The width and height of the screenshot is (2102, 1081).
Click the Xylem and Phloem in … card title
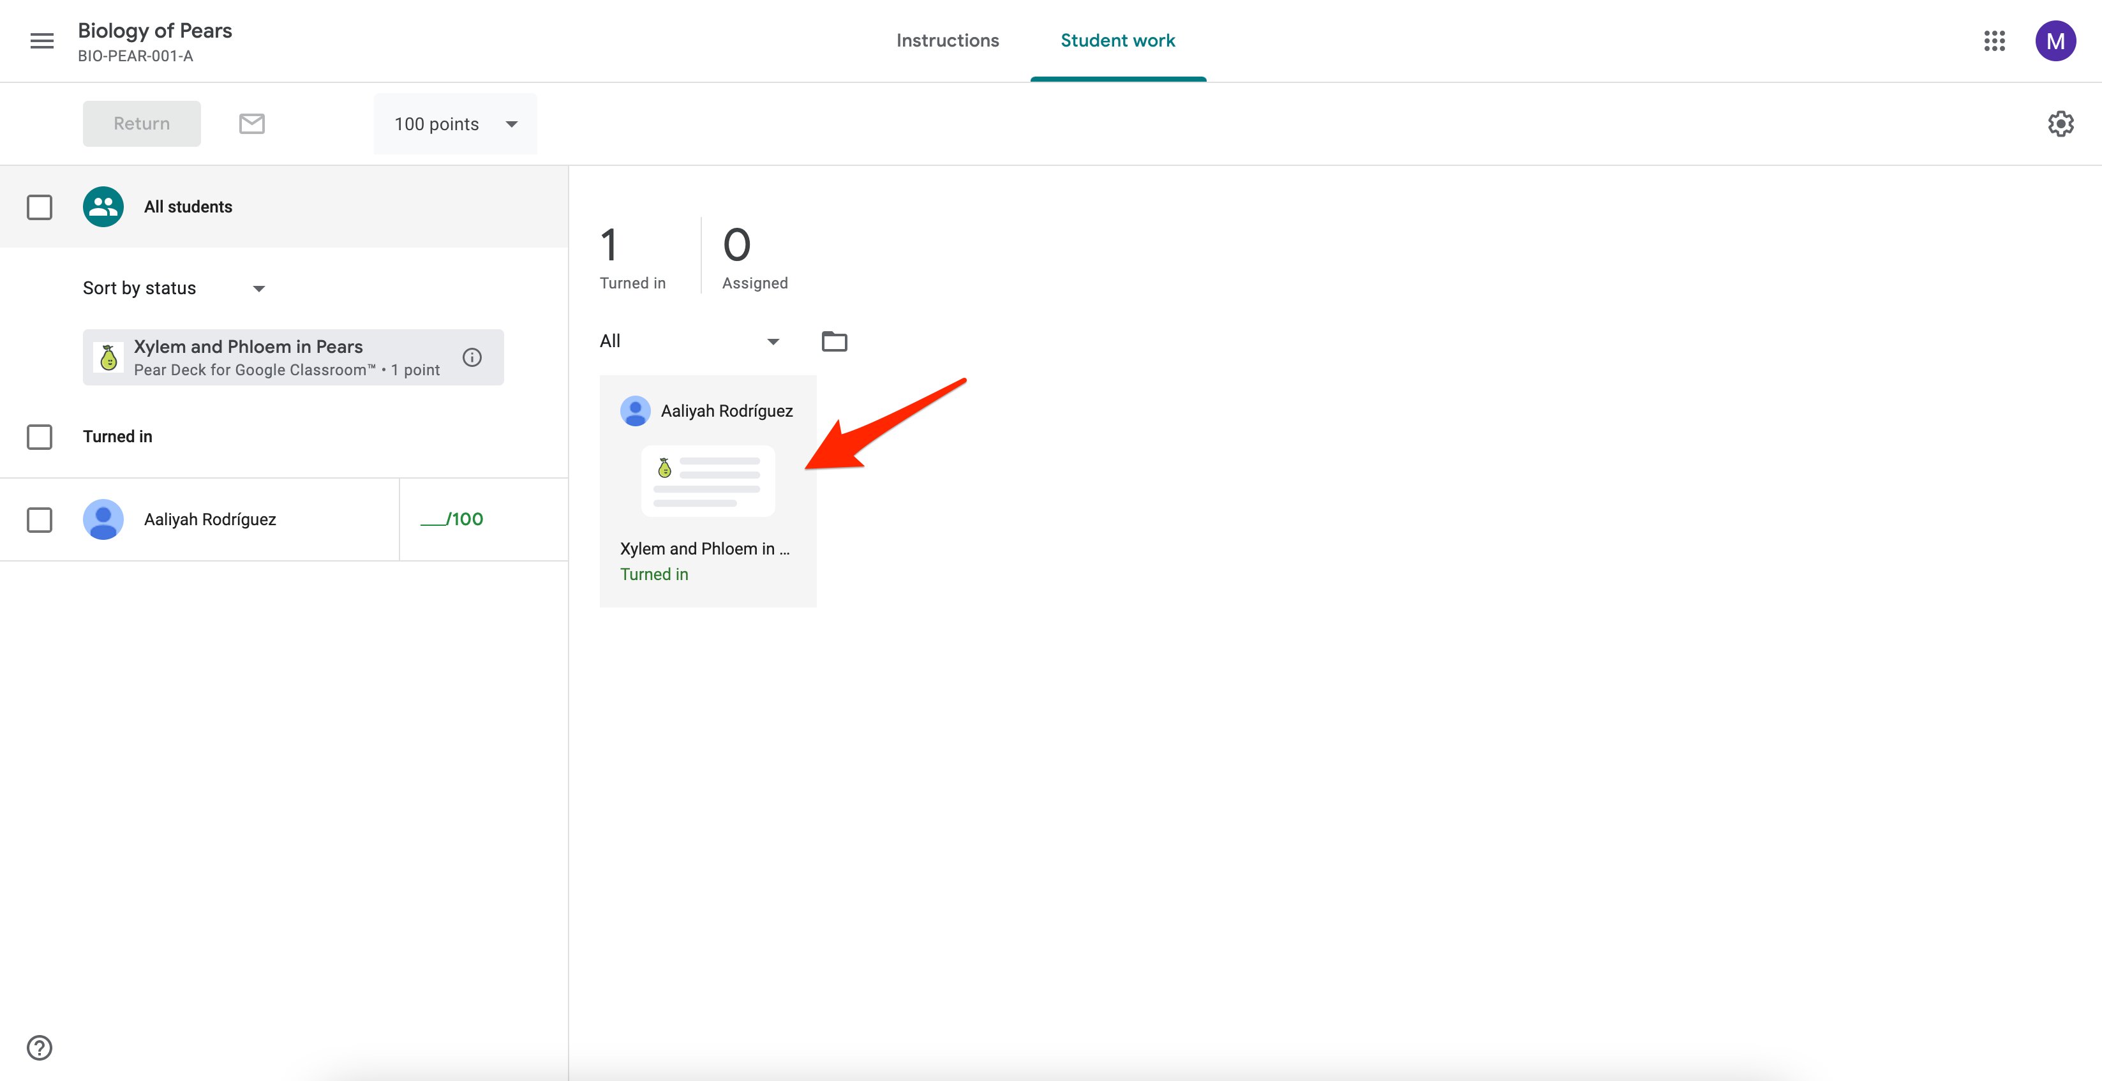click(704, 549)
